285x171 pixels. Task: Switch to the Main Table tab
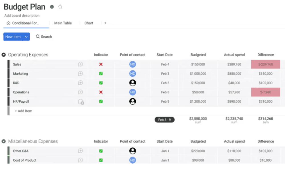63,23
